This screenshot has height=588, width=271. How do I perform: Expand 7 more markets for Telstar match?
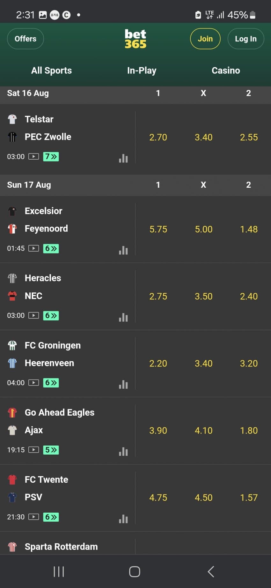51,156
